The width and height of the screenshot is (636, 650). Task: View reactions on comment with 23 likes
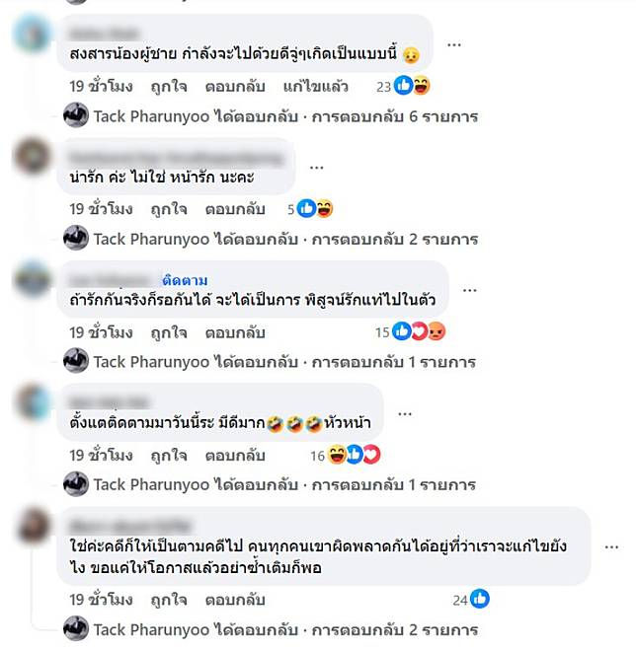403,86
